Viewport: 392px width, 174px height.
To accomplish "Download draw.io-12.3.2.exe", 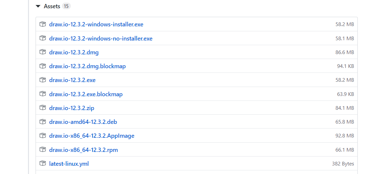I will 72,80.
